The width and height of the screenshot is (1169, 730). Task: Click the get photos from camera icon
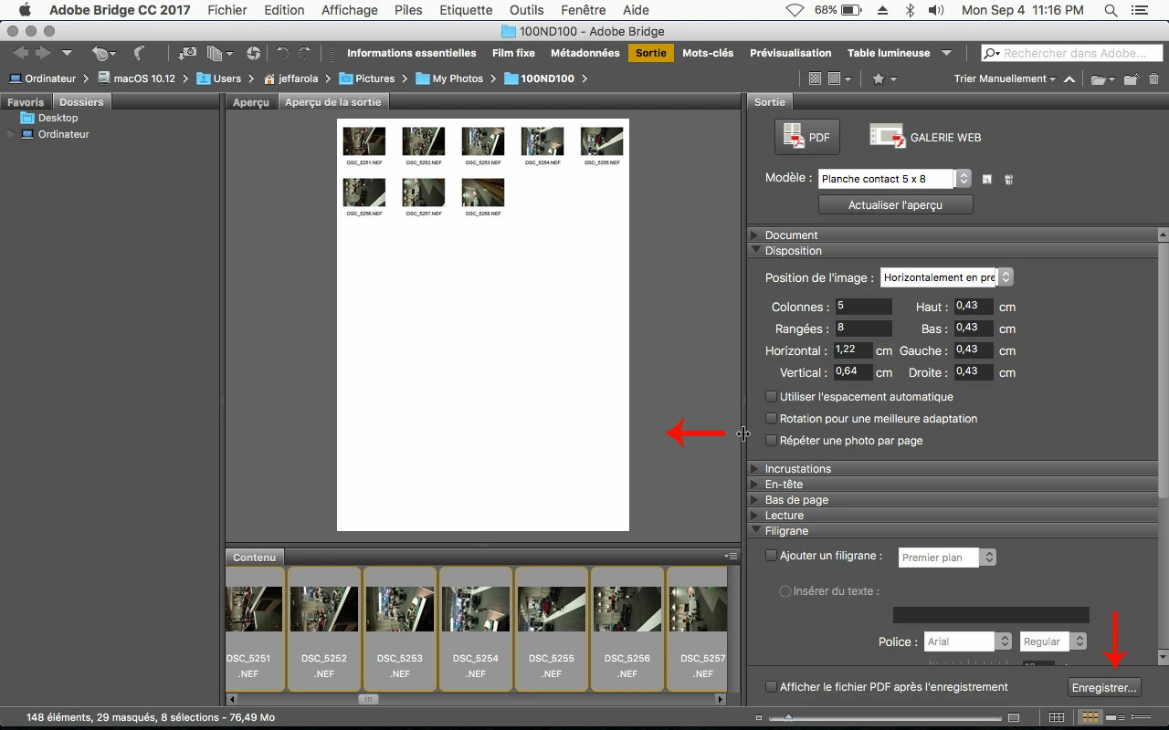[187, 53]
